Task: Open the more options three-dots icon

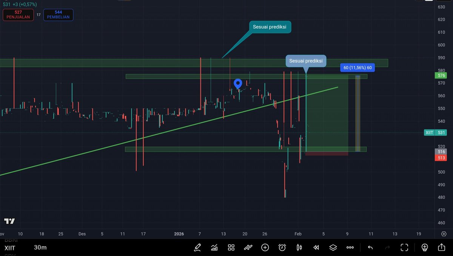Action: pyautogui.click(x=350, y=248)
